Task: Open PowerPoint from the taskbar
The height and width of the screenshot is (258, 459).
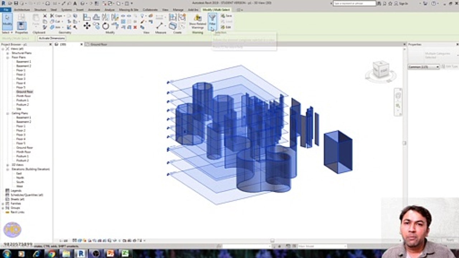Action: coord(110,254)
